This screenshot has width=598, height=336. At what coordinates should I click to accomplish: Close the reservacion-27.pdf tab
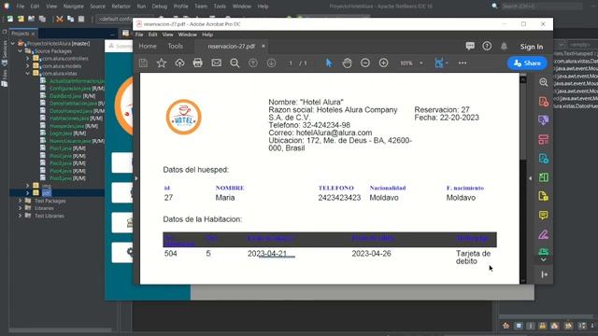(x=263, y=46)
